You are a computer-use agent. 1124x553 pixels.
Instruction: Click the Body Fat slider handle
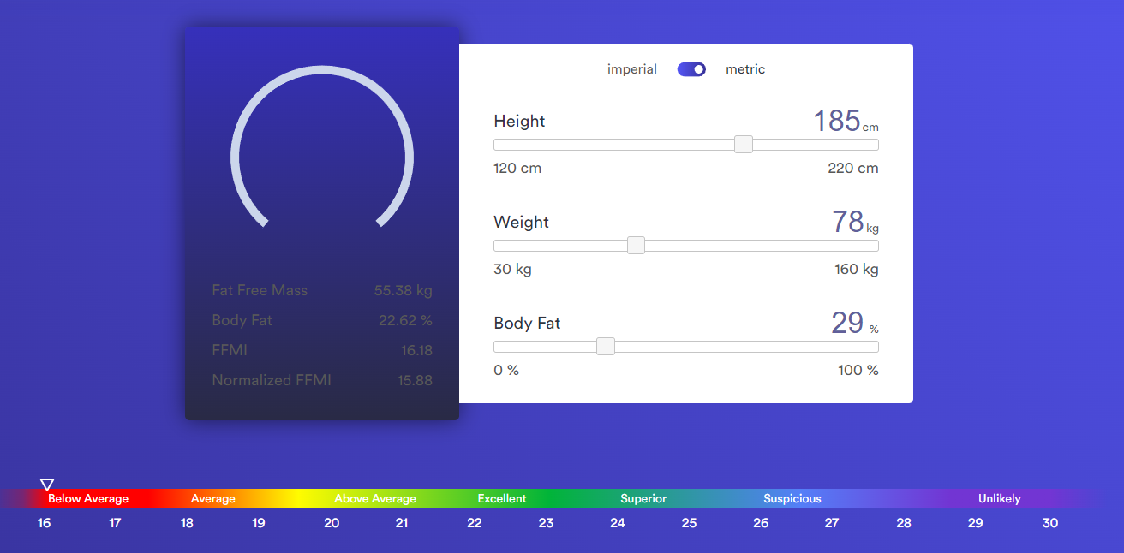click(x=606, y=347)
